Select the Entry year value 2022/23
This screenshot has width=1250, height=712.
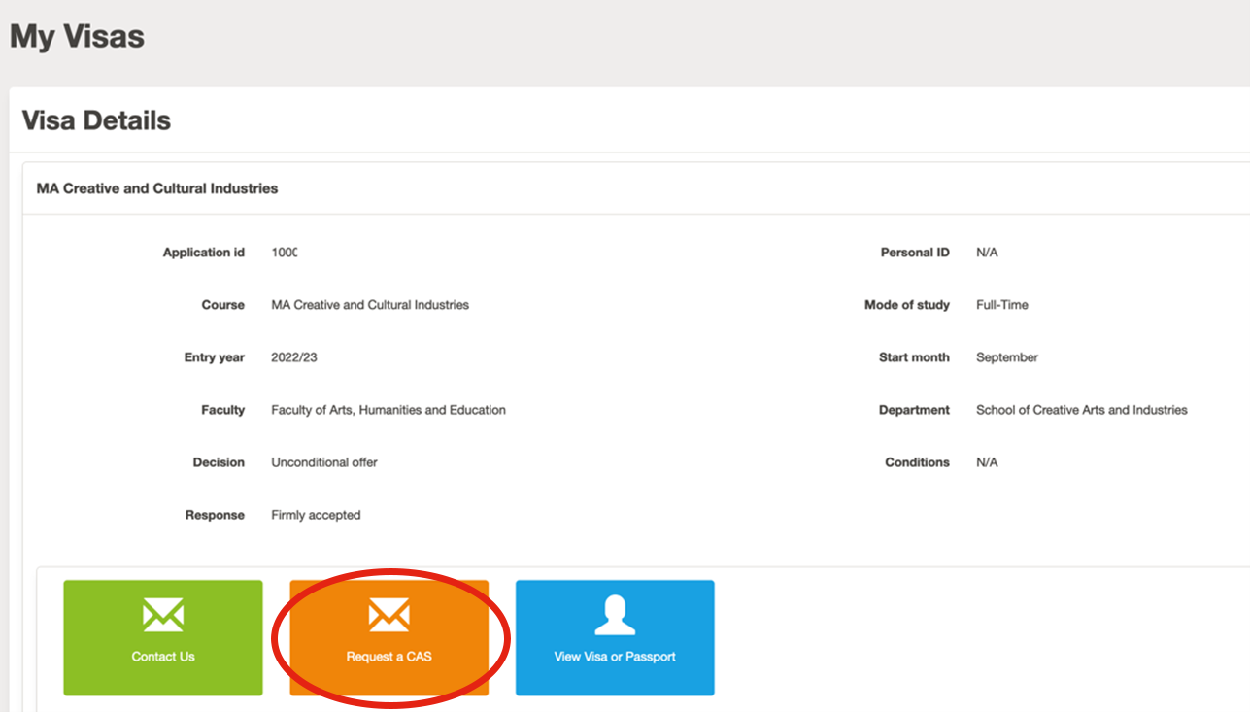pos(294,357)
